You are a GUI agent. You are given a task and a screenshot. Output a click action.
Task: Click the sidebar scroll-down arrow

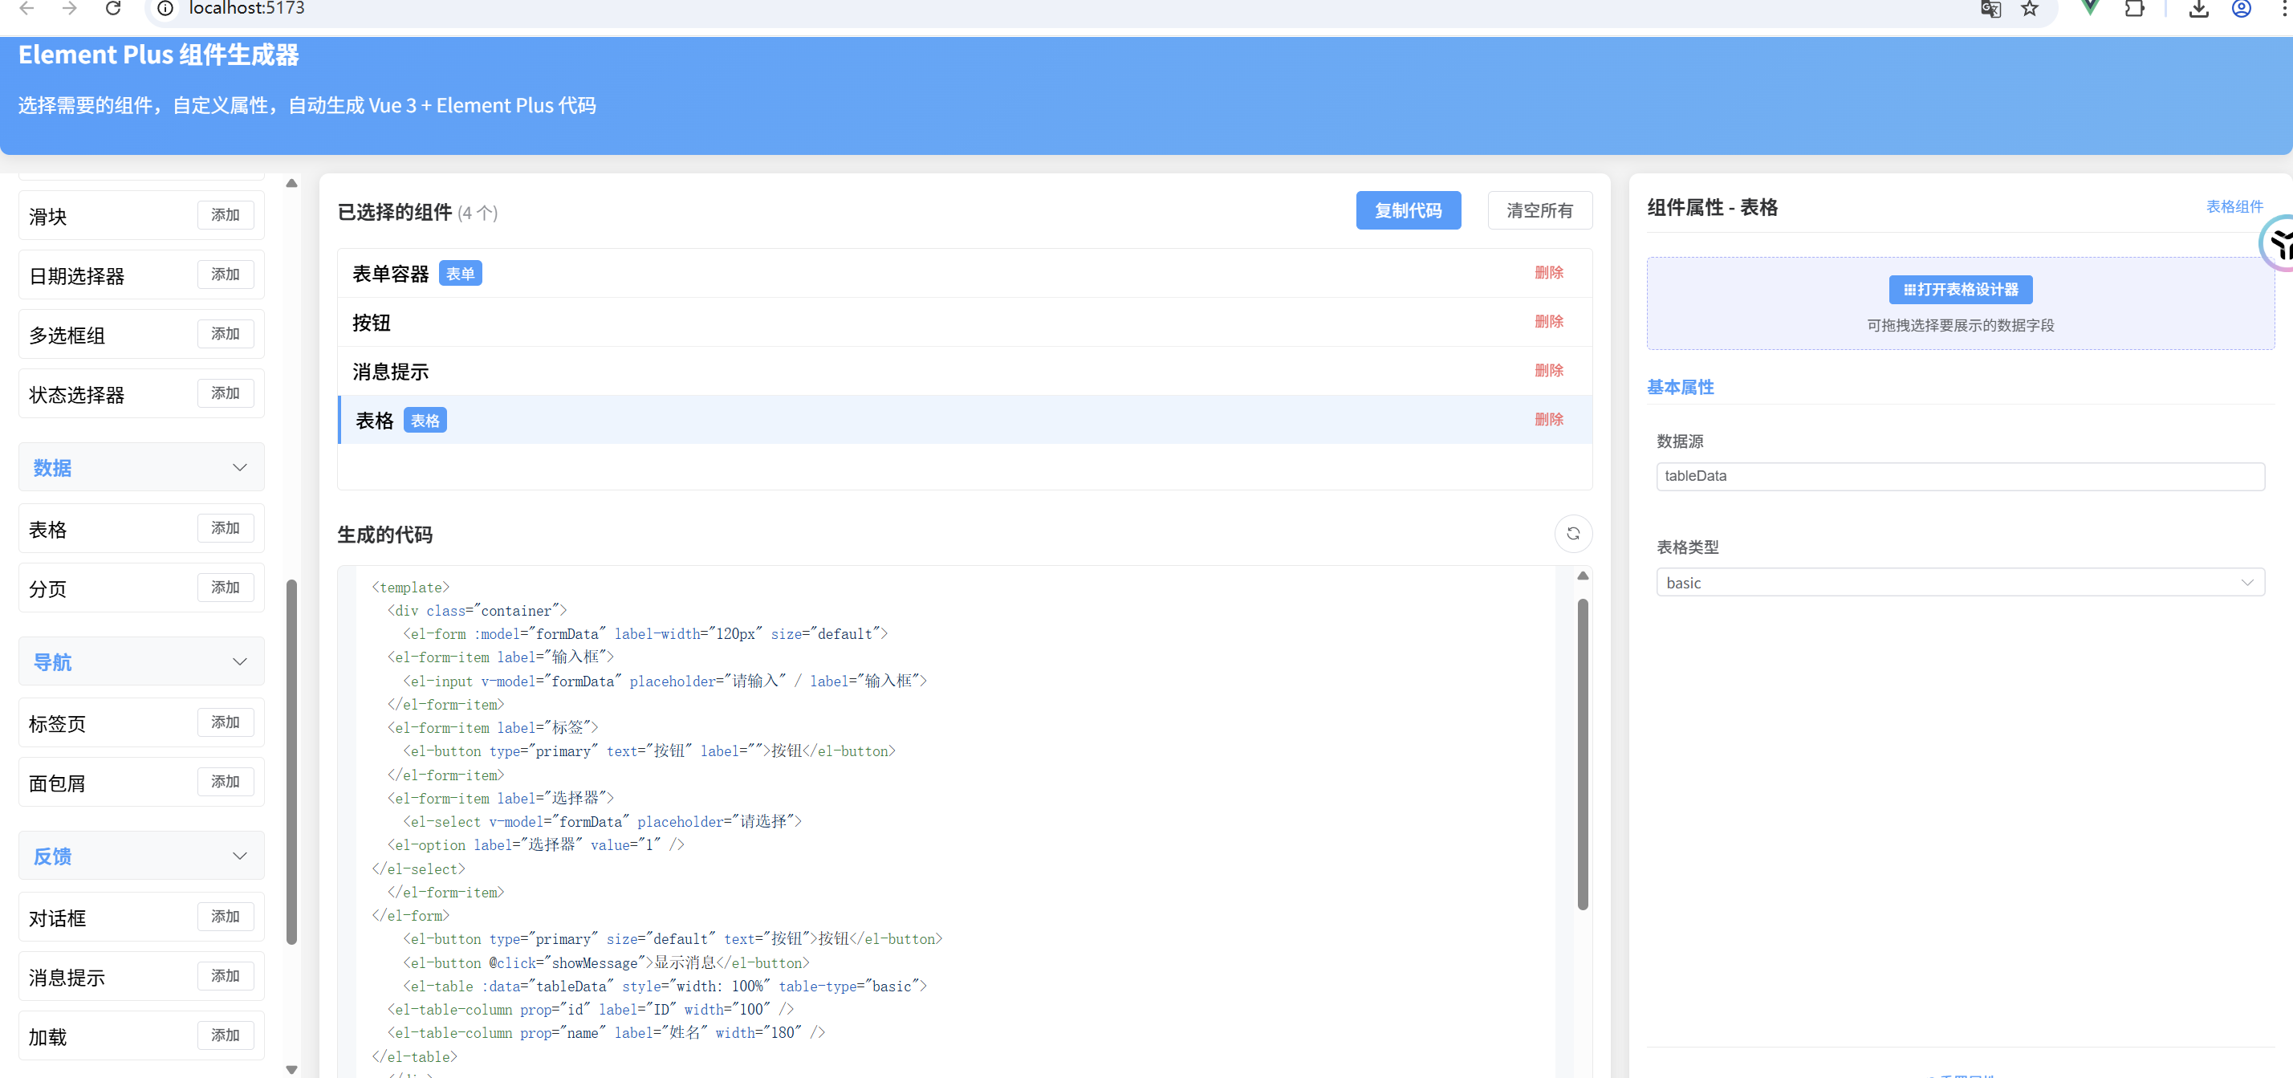pos(291,1069)
